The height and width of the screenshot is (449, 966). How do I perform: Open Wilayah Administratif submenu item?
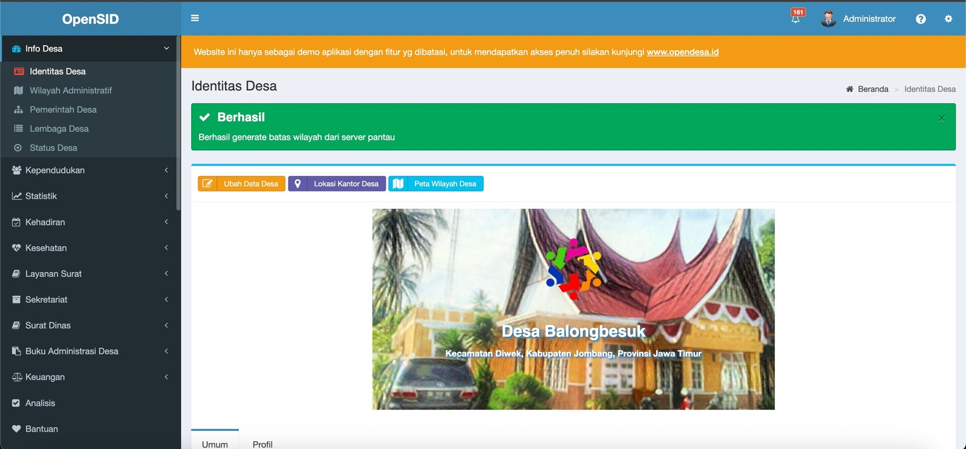point(71,90)
